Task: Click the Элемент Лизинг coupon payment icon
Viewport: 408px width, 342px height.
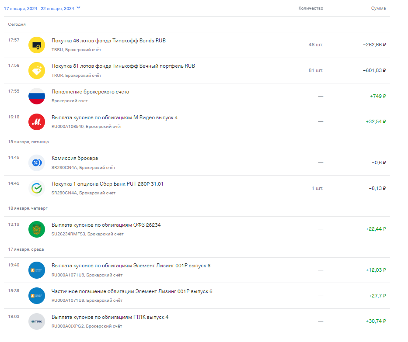Action: click(x=37, y=269)
